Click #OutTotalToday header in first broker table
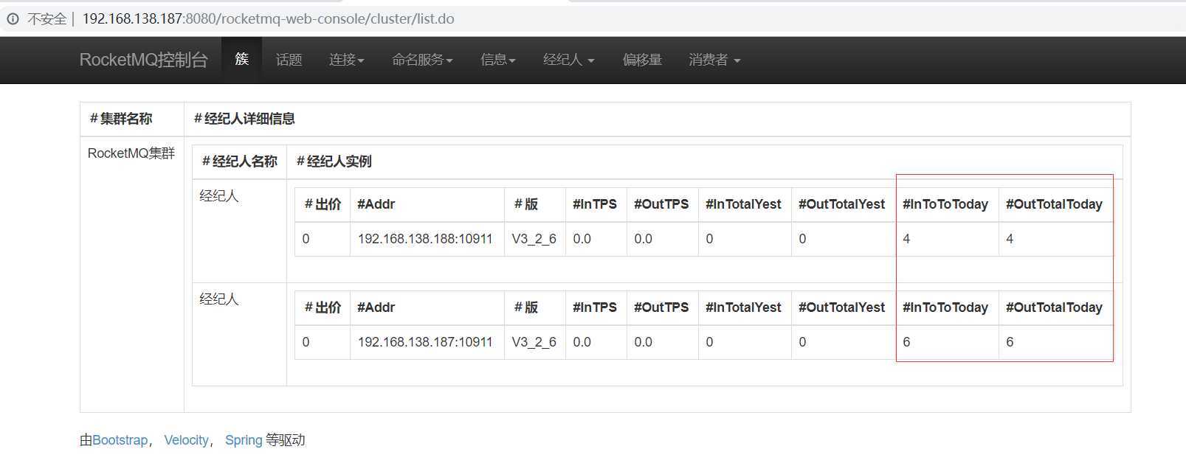This screenshot has width=1186, height=466. pyautogui.click(x=1054, y=204)
